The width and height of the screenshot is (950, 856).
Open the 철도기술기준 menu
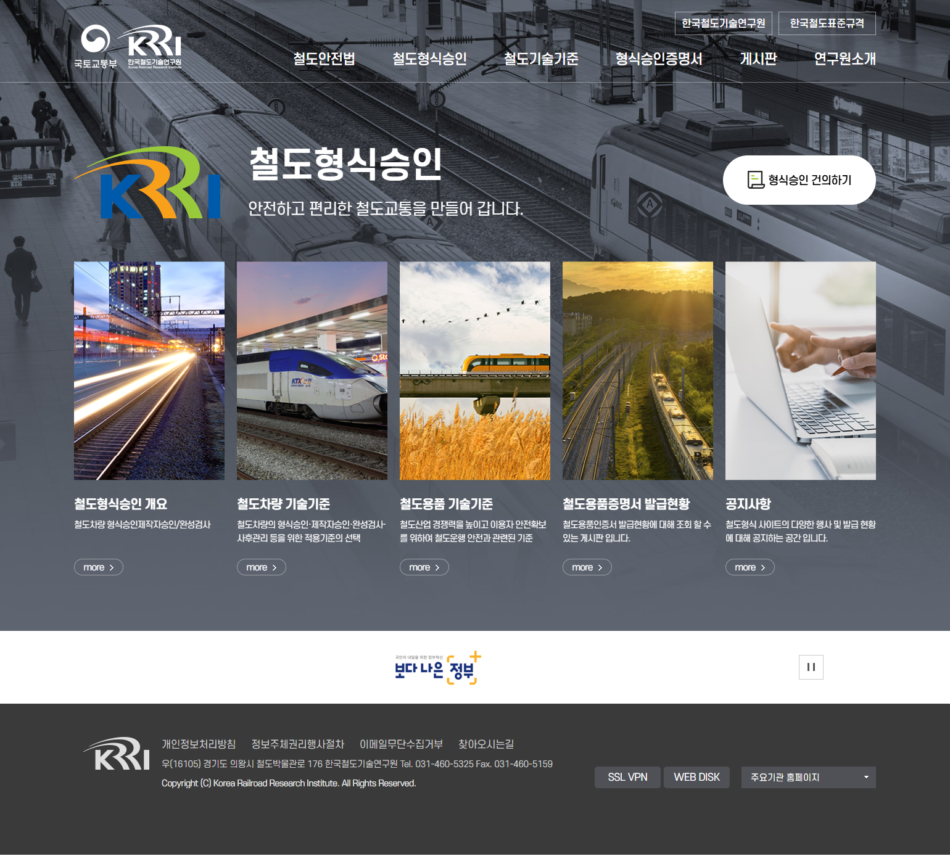(x=541, y=59)
